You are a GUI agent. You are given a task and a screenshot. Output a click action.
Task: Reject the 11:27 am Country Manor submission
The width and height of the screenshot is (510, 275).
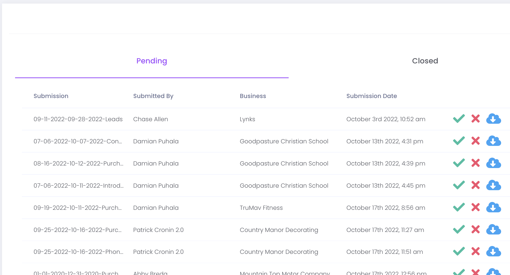coord(475,230)
